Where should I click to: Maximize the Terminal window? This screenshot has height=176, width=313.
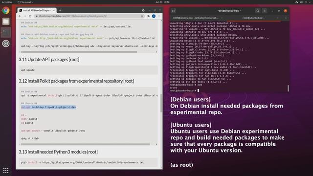pos(279,11)
